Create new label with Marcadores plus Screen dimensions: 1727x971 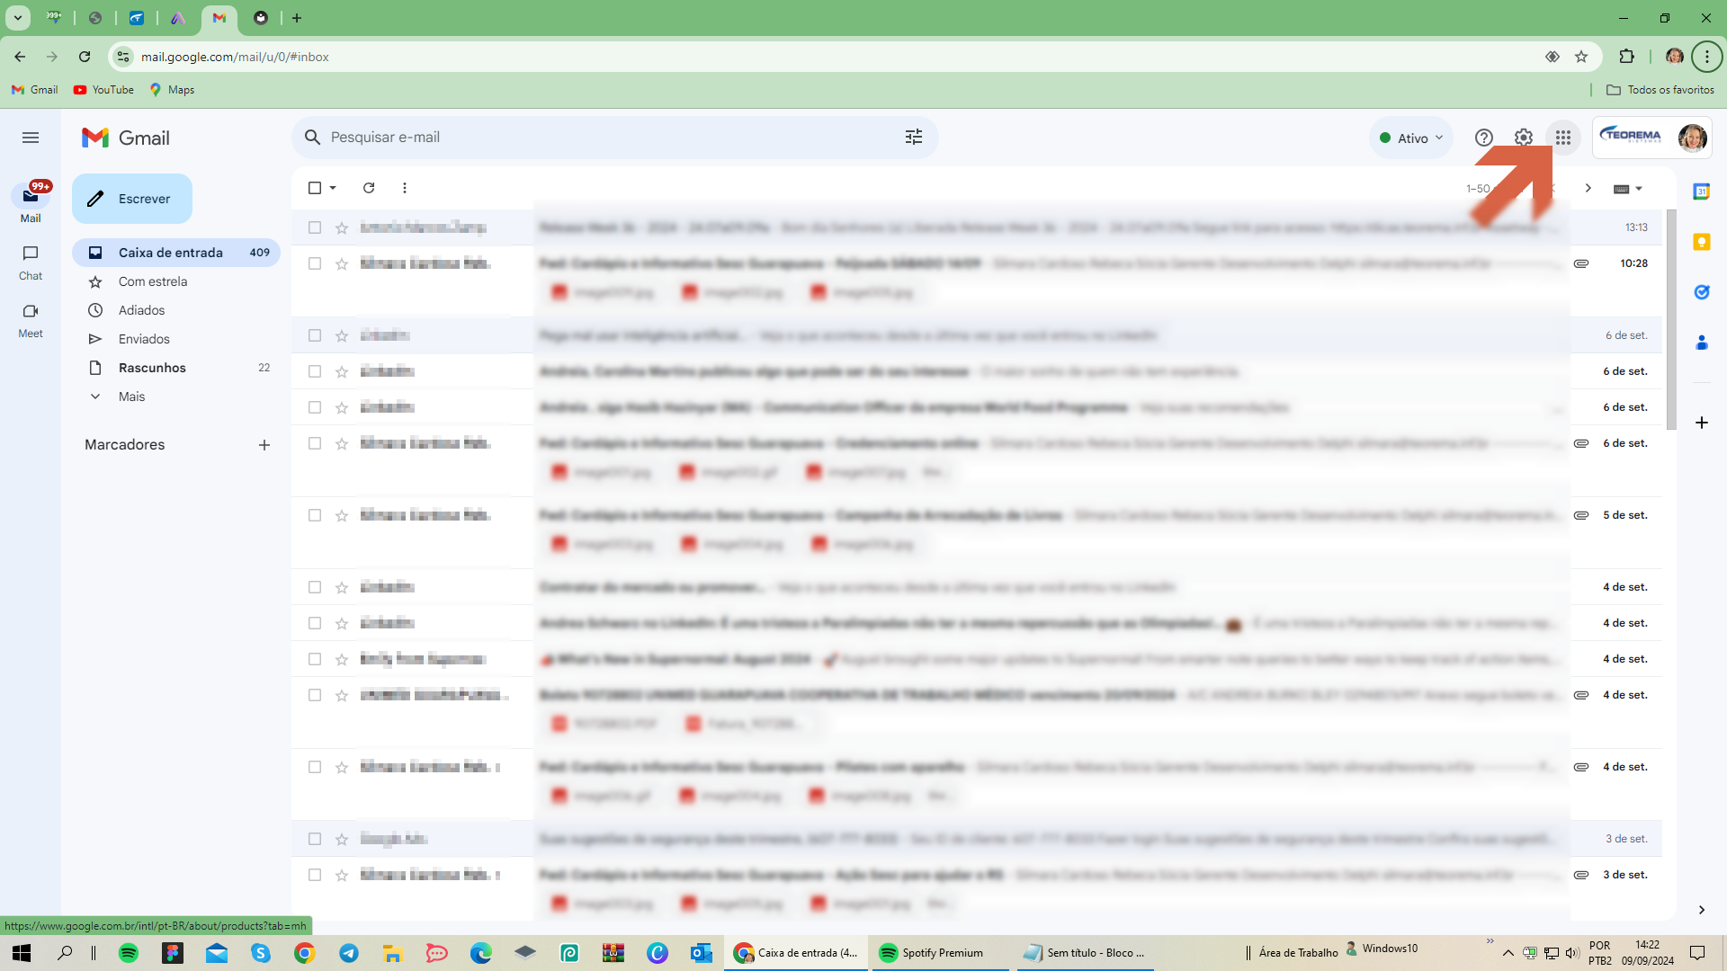coord(264,445)
